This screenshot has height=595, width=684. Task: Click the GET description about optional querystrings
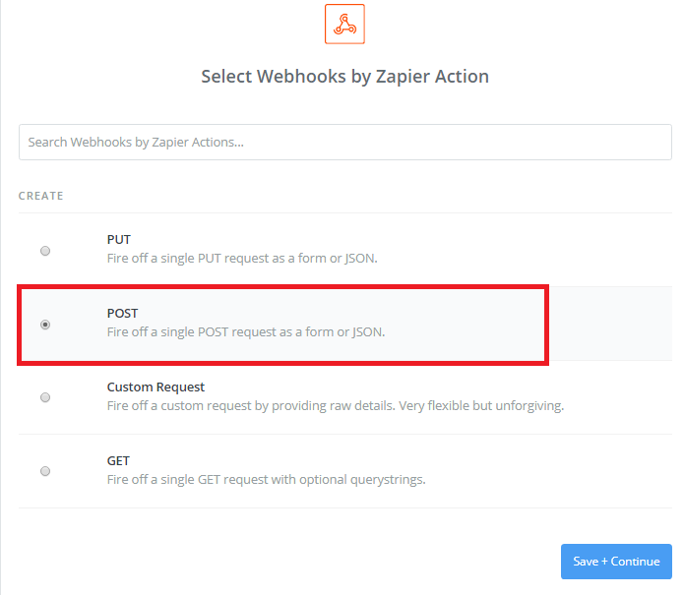[266, 479]
